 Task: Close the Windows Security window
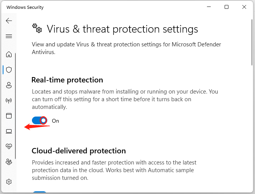(244, 7)
